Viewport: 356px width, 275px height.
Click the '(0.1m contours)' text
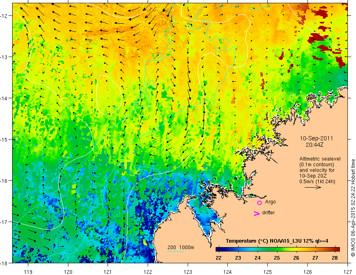tap(316, 165)
